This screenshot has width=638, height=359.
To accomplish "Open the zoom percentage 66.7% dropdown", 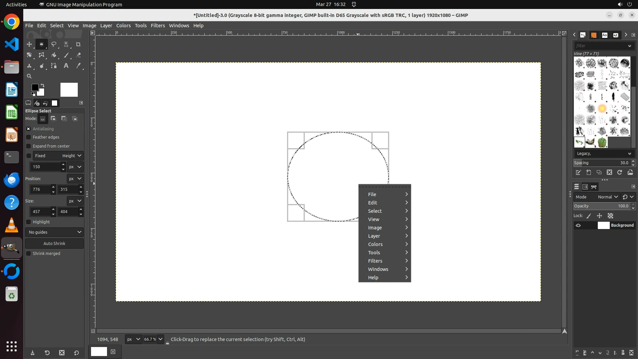I will [160, 339].
